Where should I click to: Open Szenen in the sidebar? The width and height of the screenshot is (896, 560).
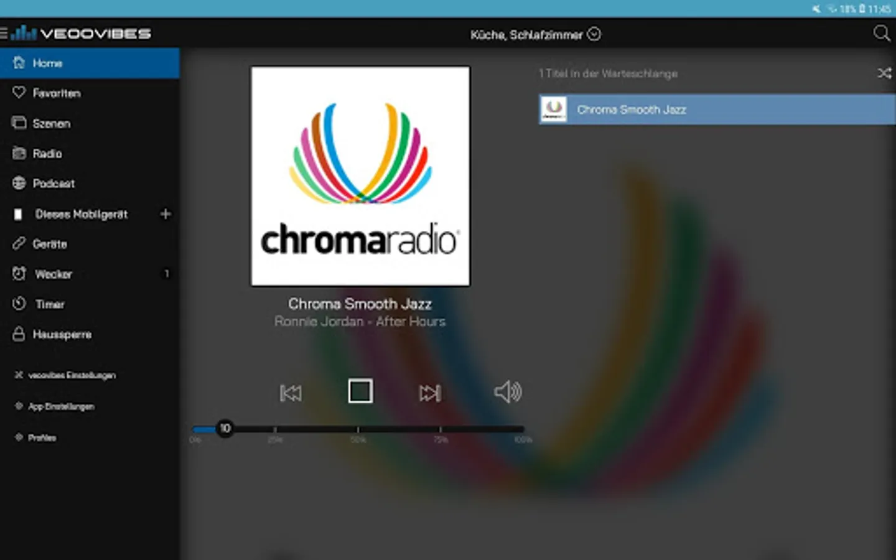[x=90, y=123]
